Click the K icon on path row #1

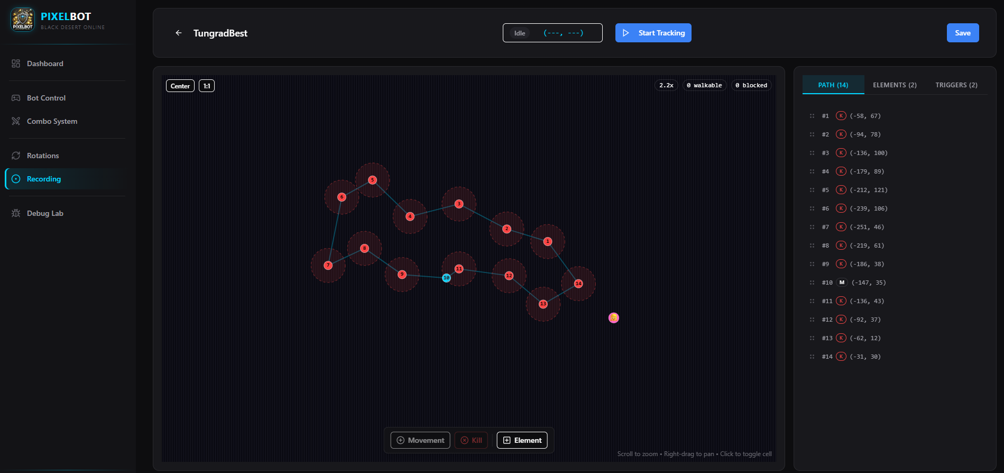(841, 116)
